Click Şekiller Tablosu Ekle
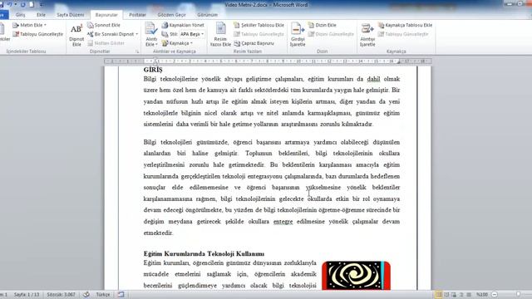Viewport: 532px width, 299px height. (259, 25)
